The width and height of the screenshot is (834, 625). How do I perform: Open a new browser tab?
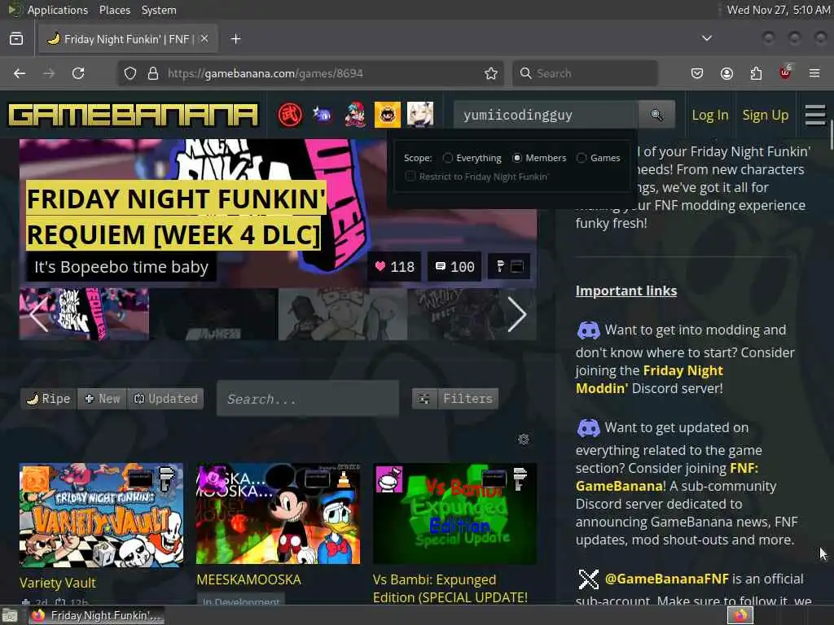click(235, 39)
